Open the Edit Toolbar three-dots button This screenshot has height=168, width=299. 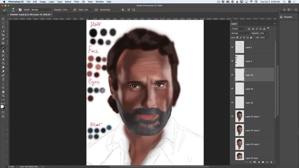pos(3,99)
